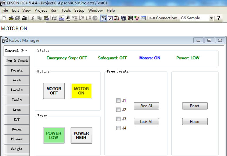The image size is (227, 156).
Task: Click the Lock All button
Action: (x=146, y=122)
